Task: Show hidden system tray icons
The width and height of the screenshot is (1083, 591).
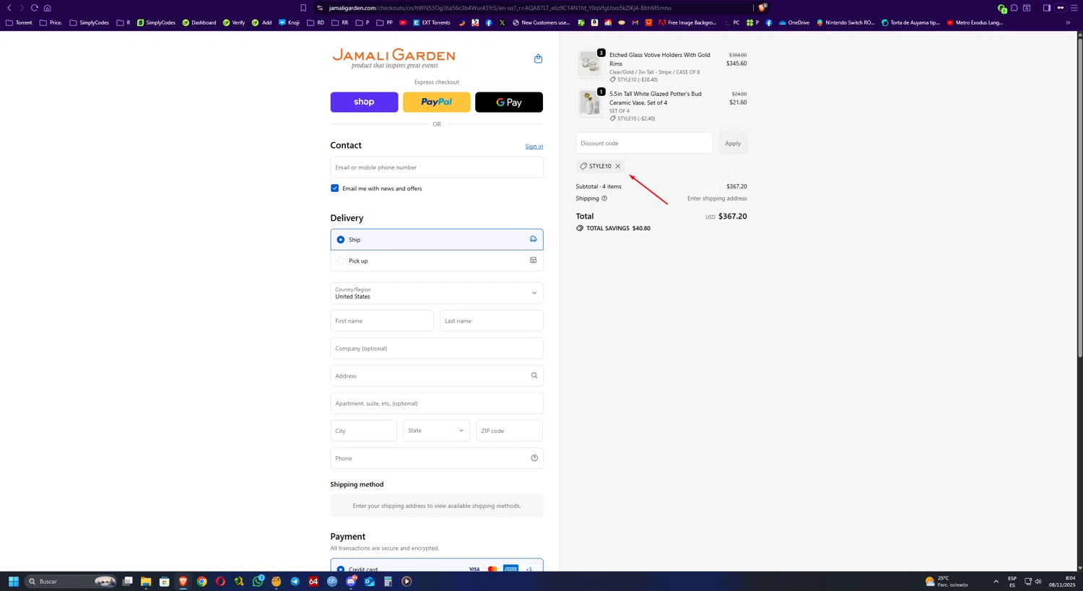Action: click(x=996, y=581)
